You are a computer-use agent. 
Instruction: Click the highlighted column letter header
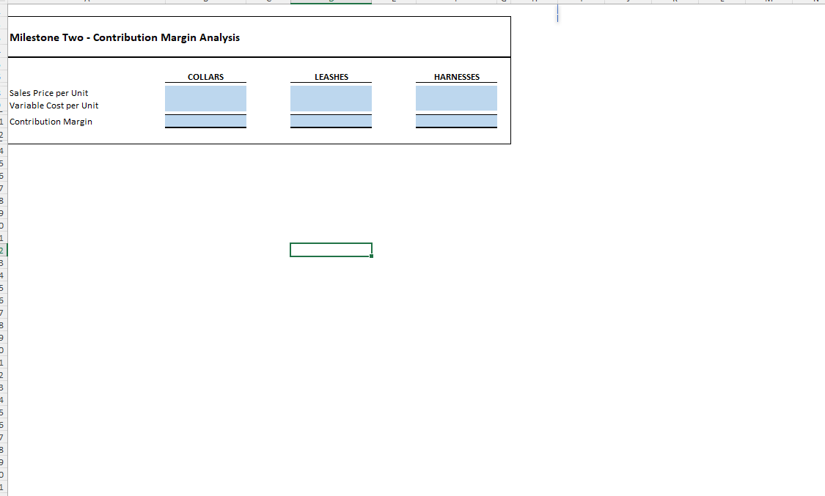pyautogui.click(x=331, y=2)
